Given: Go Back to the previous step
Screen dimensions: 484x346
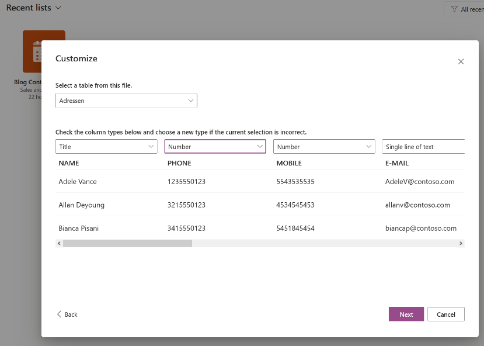Looking at the screenshot, I should pos(67,314).
